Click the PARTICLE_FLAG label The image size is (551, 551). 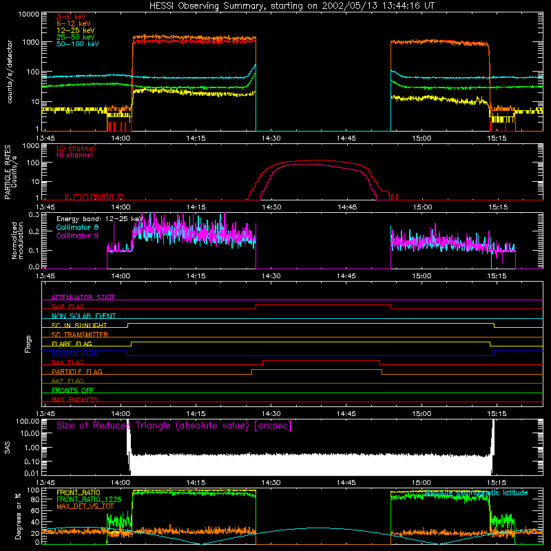(77, 371)
